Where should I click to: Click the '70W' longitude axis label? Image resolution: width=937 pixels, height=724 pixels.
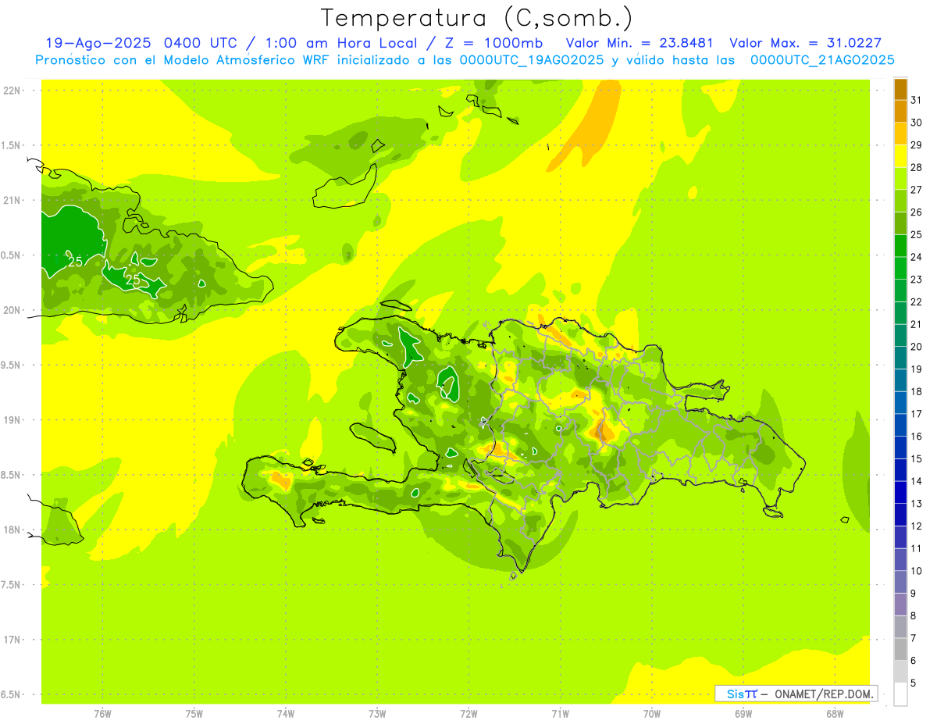click(x=652, y=713)
